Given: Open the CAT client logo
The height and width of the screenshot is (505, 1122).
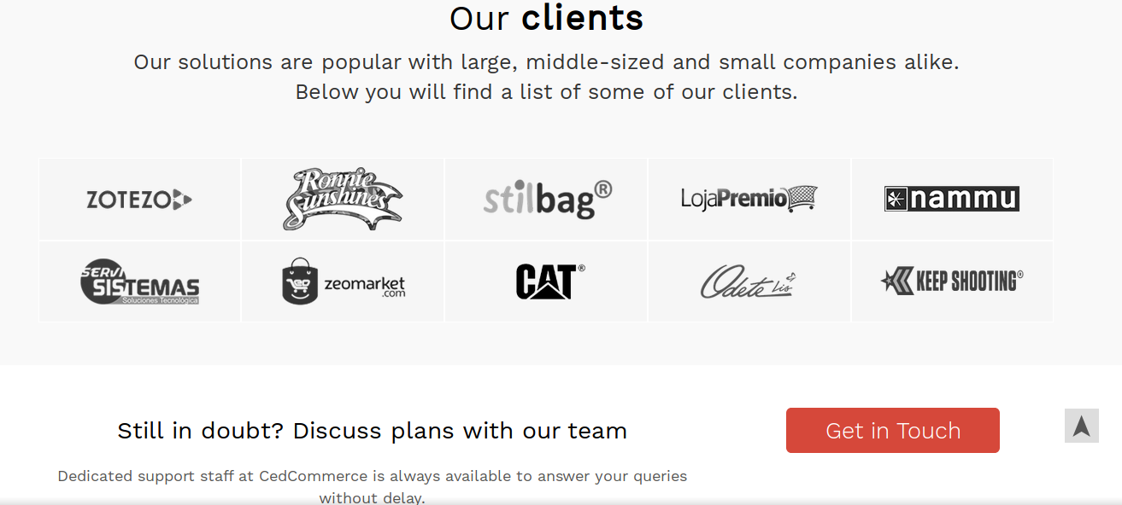Looking at the screenshot, I should click(x=550, y=282).
